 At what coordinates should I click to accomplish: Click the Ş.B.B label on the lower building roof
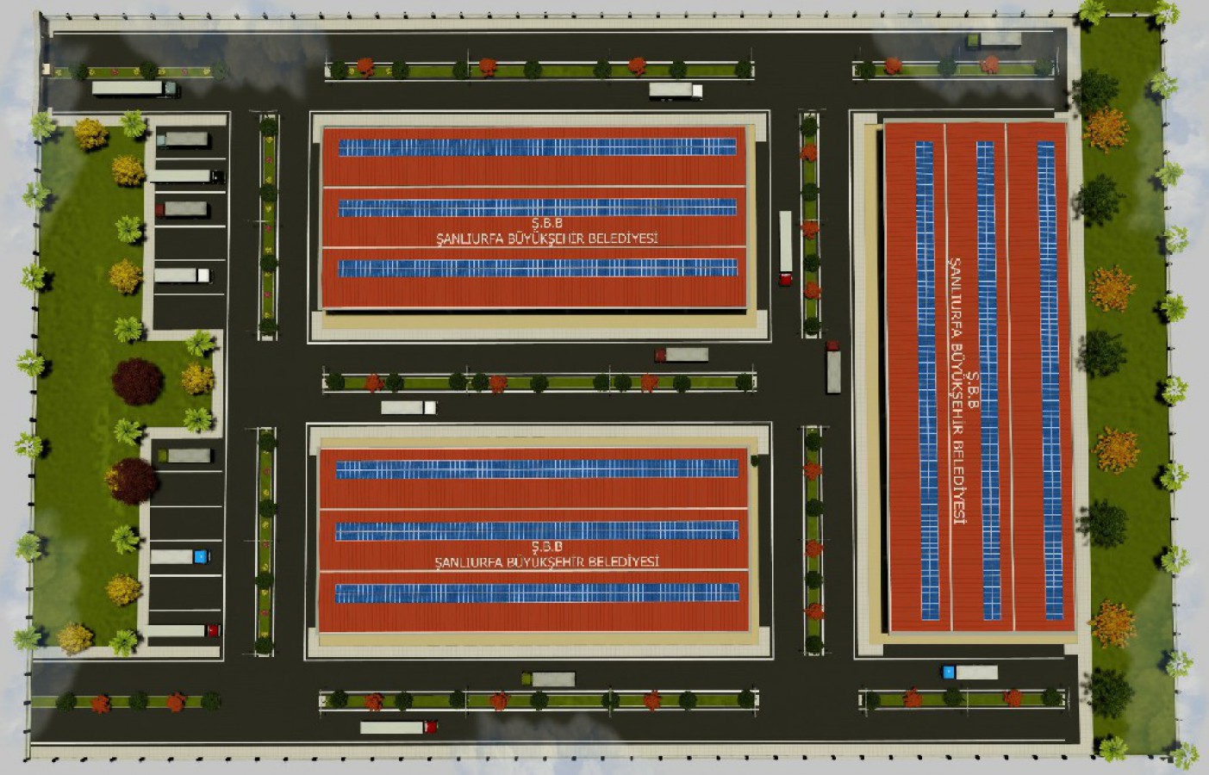click(547, 547)
